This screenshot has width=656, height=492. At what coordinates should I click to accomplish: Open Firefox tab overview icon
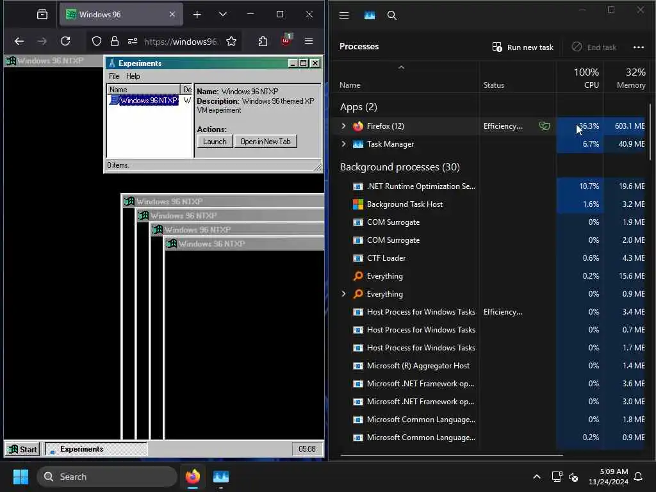click(42, 15)
